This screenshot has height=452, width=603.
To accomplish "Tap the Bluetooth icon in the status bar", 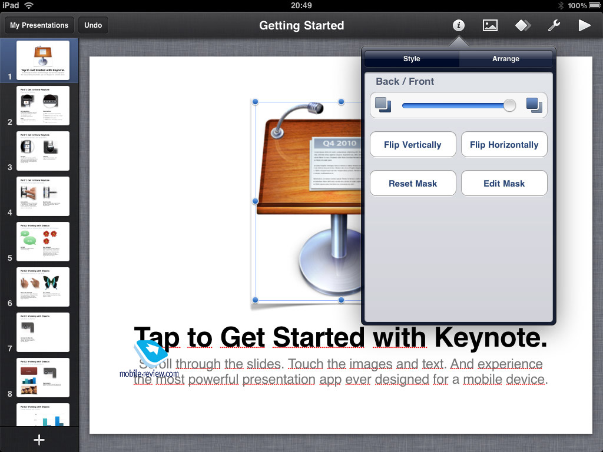I will pos(561,5).
